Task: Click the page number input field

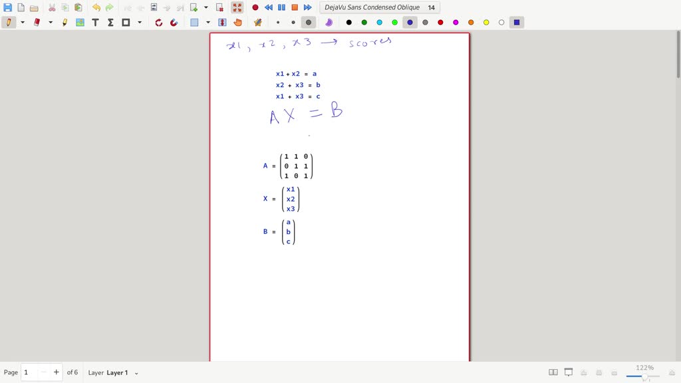Action: 29,372
